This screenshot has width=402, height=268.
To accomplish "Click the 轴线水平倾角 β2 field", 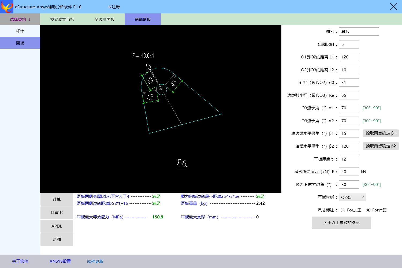I will tap(349, 146).
